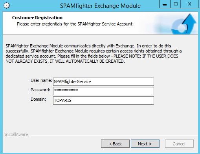The image size is (200, 154).
Task: Click the blue arrow SPAMfighter logo
Action: click(184, 24)
